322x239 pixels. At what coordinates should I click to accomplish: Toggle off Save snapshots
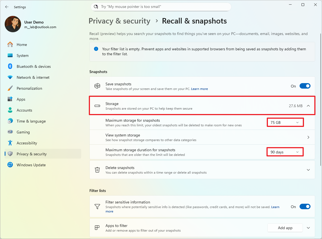[305, 86]
